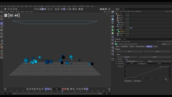The height and width of the screenshot is (97, 172).
Task: Switch to the Groups Affected tab
Action: click(140, 47)
